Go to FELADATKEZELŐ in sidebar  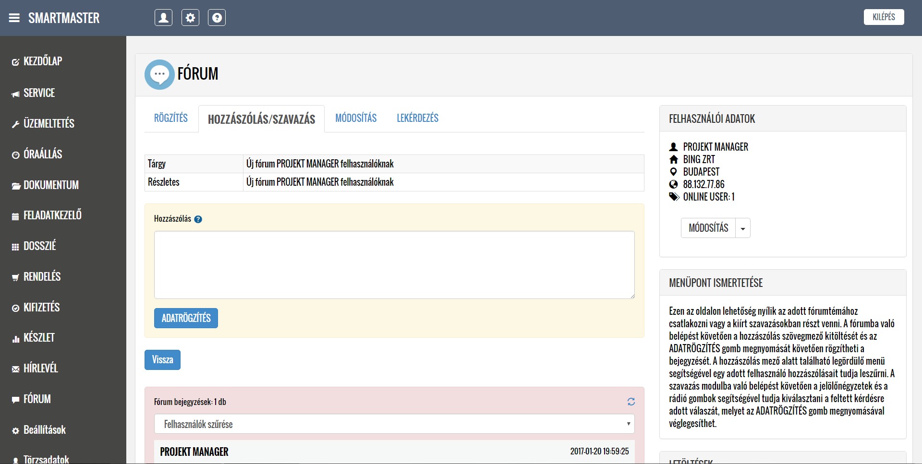click(x=52, y=215)
